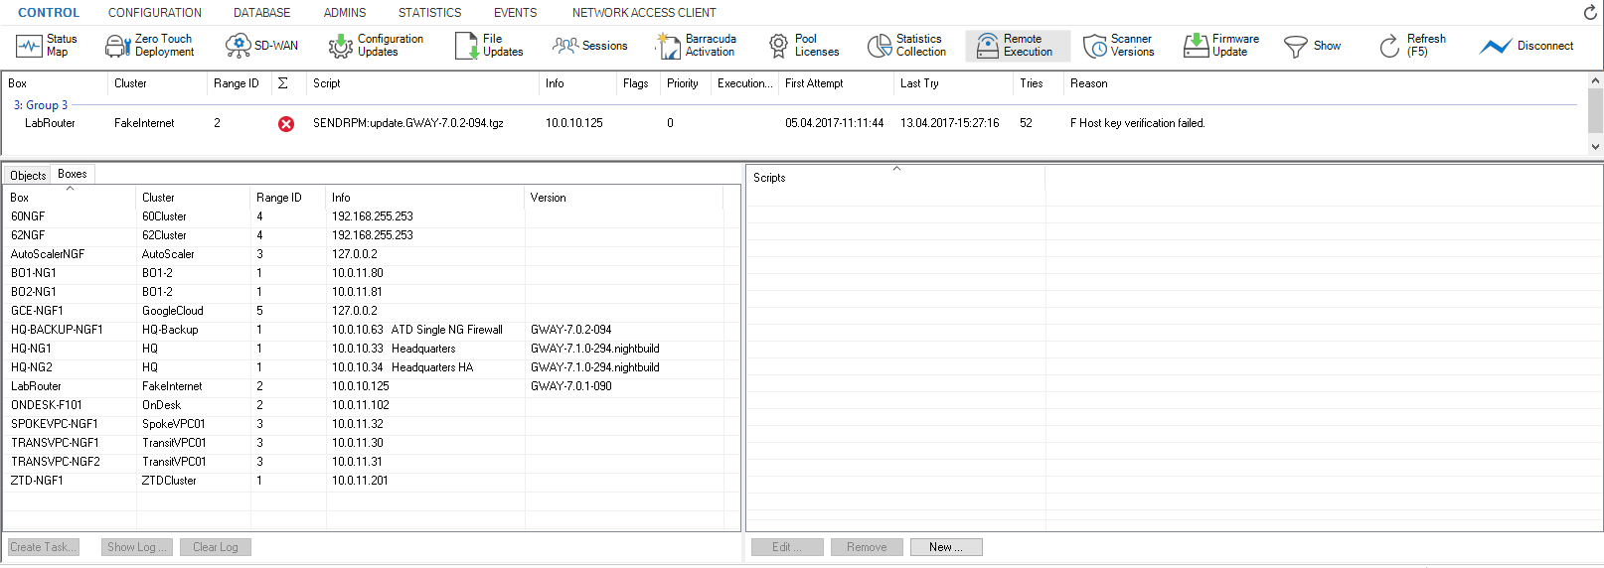Image resolution: width=1604 pixels, height=568 pixels.
Task: Switch to the EVENTS tab
Action: click(516, 13)
